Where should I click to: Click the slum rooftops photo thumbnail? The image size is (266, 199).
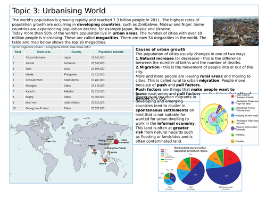click(x=236, y=31)
